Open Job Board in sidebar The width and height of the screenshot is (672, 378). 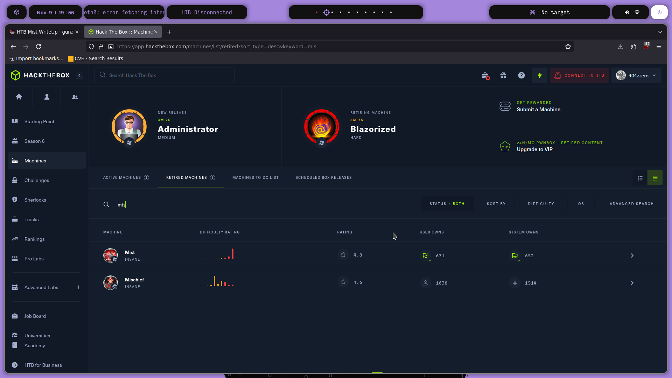coord(47,316)
